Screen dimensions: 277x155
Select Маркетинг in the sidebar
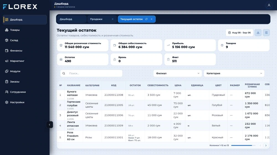pyautogui.click(x=25, y=61)
